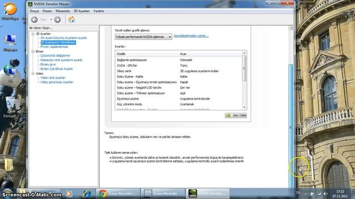Screen dimensions: 355x199
Task: Open the 2012 YILI Bütçe folder icon
Action: [x=10, y=169]
